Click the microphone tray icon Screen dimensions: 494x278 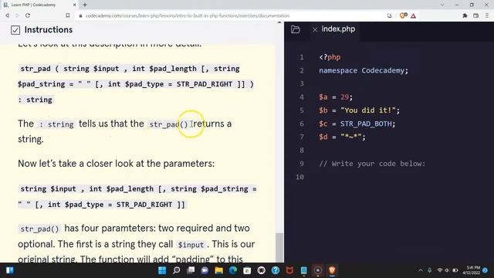[x=430, y=270]
